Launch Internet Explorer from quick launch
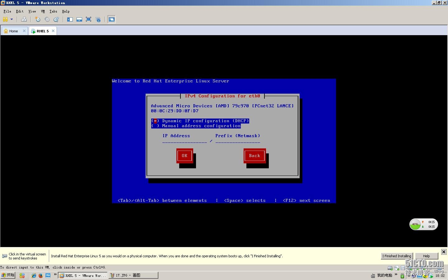Screen dimensions: 448x280 coord(34,276)
